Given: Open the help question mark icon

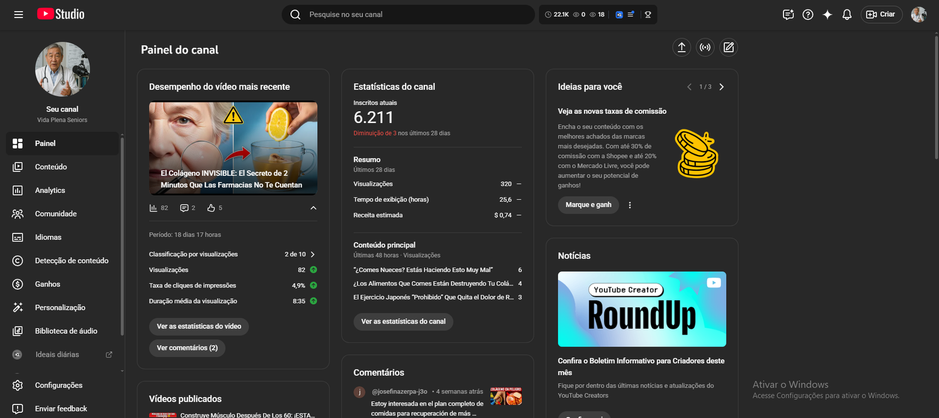Looking at the screenshot, I should point(808,15).
